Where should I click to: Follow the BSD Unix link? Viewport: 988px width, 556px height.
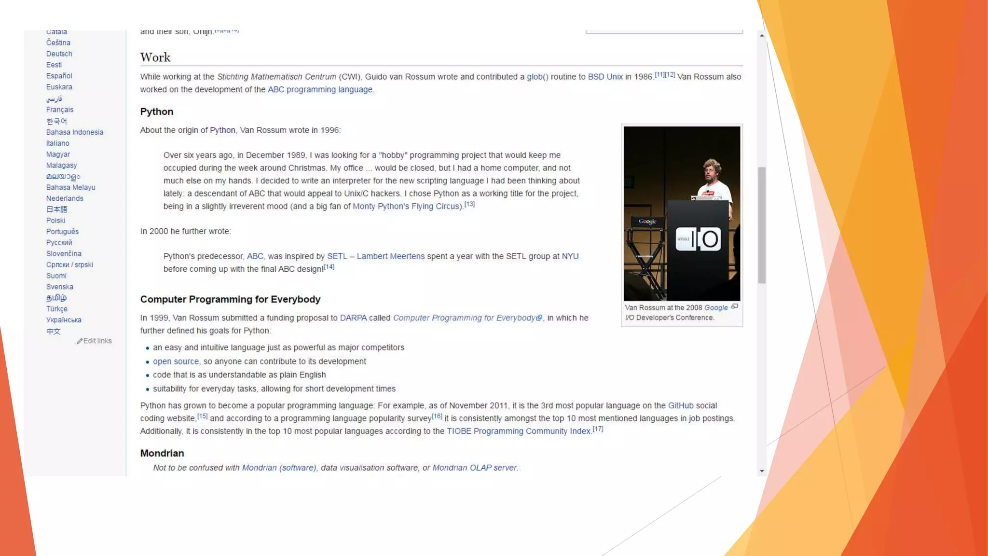605,77
